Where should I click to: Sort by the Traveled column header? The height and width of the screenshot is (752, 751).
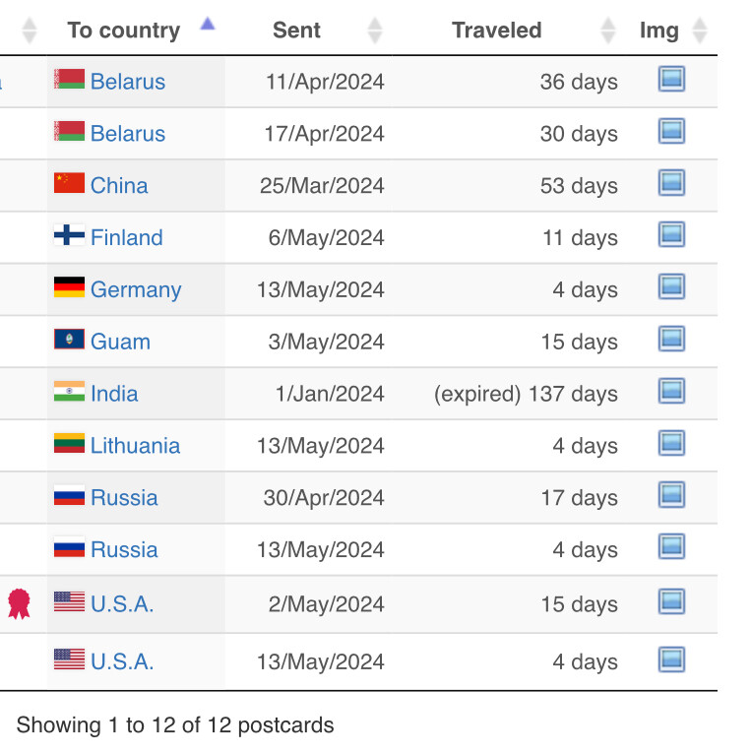[x=497, y=31]
